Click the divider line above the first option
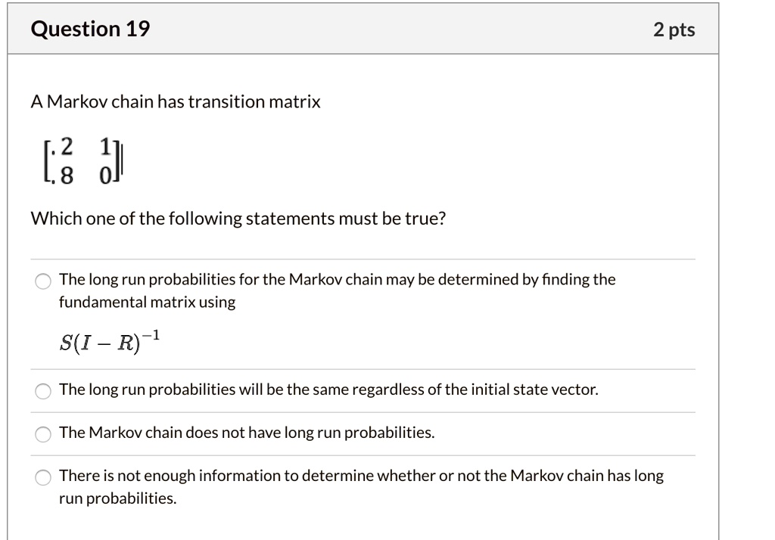Screen dimensions: 775x540 click(363, 257)
